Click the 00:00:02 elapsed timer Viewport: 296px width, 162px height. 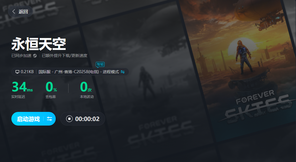87,119
